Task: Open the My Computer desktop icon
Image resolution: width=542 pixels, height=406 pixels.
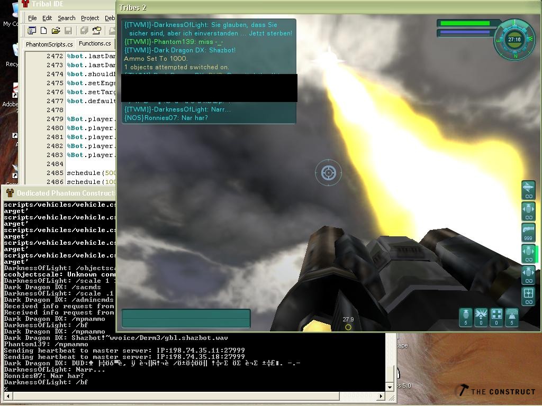Action: (x=12, y=14)
